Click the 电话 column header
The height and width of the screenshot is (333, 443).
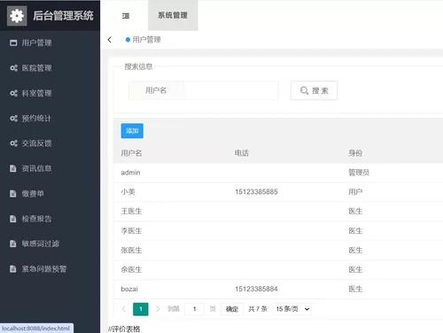pos(242,153)
